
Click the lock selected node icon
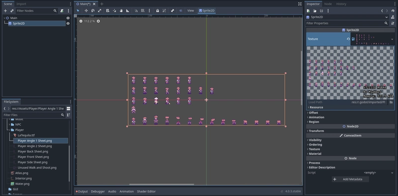pos(158,10)
